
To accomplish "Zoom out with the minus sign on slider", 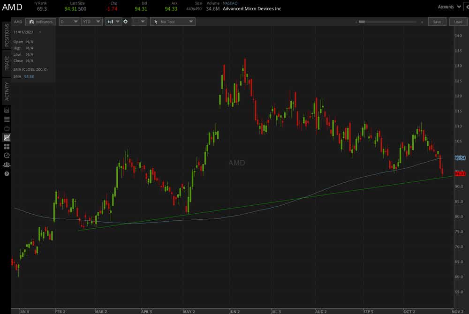I will tap(356, 22).
